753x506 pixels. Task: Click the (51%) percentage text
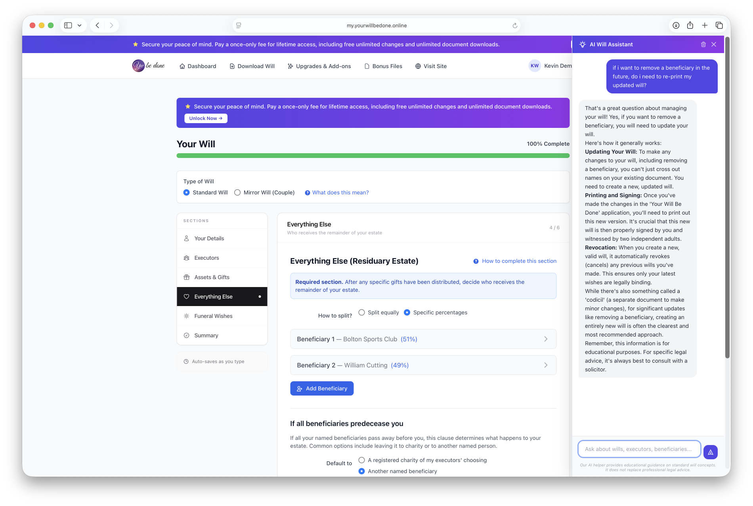[x=409, y=339]
